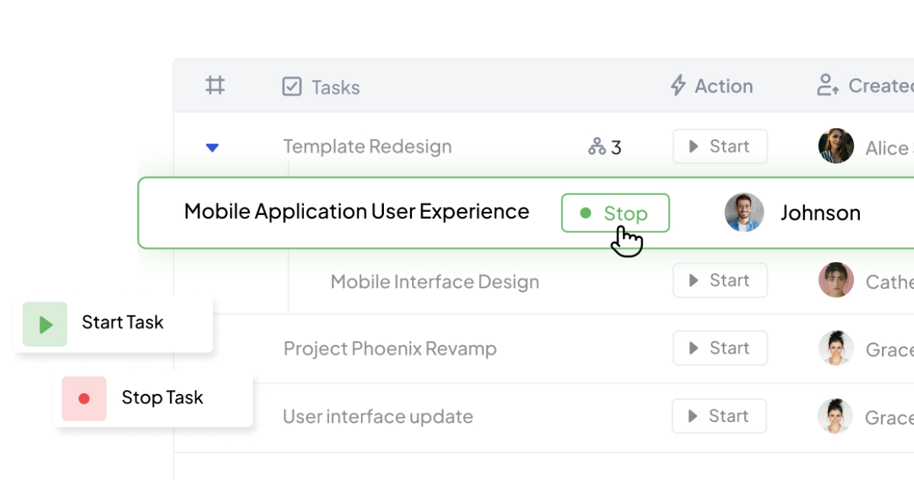Viewport: 914px width, 480px height.
Task: Click Alice's avatar in Template Redesign row
Action: tap(836, 146)
